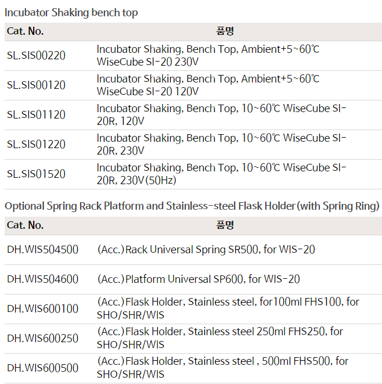Image resolution: width=382 pixels, height=384 pixels.
Task: Click catalog number SL.SIS01120
Action: pyautogui.click(x=36, y=115)
